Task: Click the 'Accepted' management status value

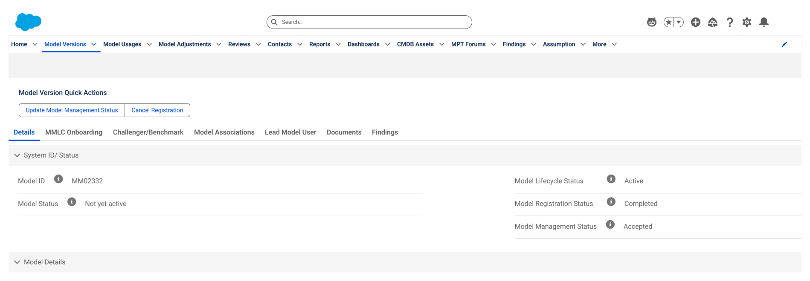Action: click(638, 227)
